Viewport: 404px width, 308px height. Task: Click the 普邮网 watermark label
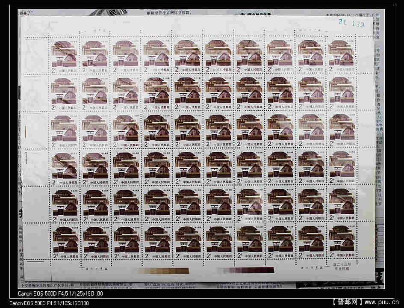[x=347, y=302]
